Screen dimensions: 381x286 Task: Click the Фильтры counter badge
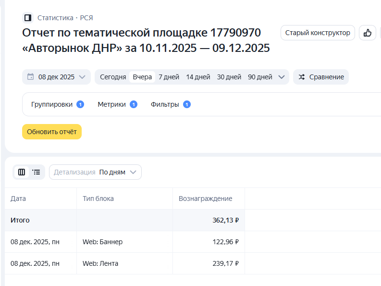pyautogui.click(x=187, y=104)
